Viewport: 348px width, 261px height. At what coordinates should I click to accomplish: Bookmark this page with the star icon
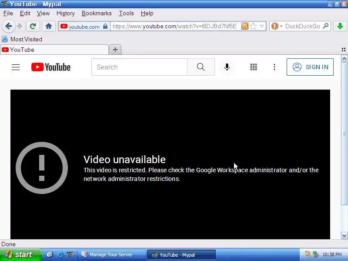click(x=253, y=26)
